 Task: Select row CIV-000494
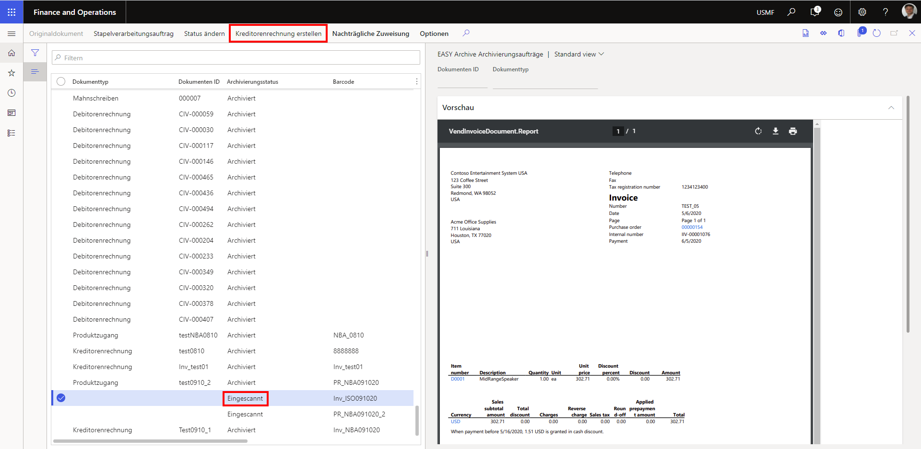[232, 209]
